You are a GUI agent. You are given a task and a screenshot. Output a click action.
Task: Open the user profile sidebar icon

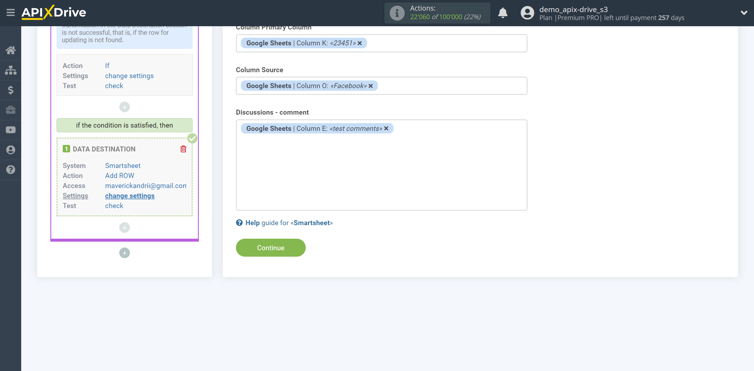click(11, 150)
